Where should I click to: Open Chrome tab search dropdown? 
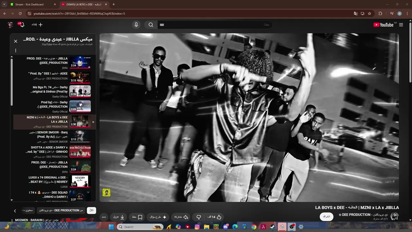(4, 5)
